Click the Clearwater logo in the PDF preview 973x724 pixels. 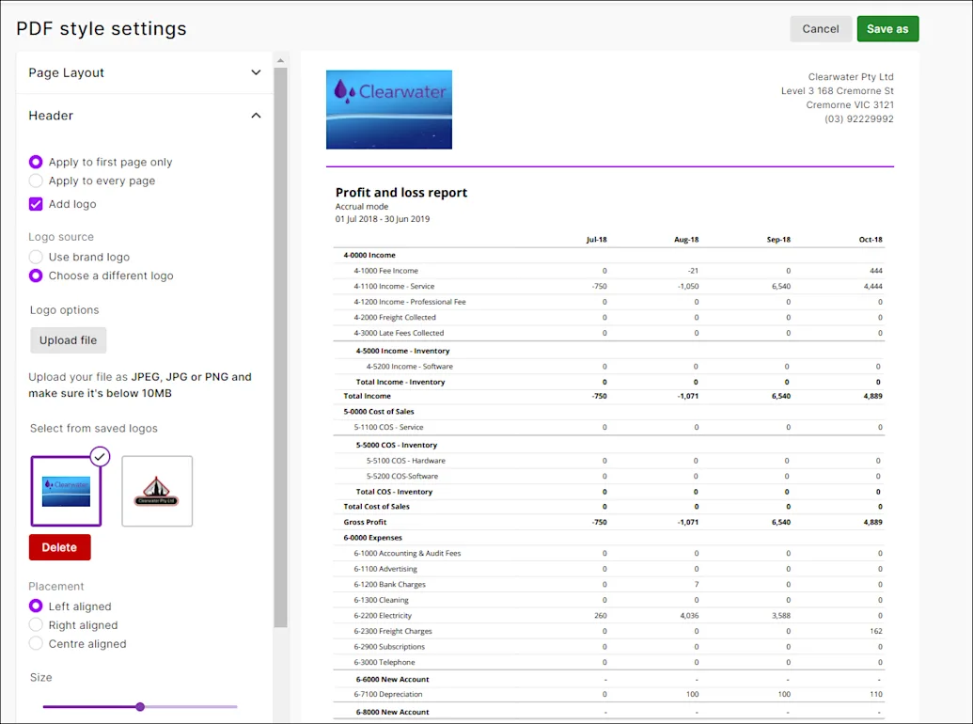point(388,109)
